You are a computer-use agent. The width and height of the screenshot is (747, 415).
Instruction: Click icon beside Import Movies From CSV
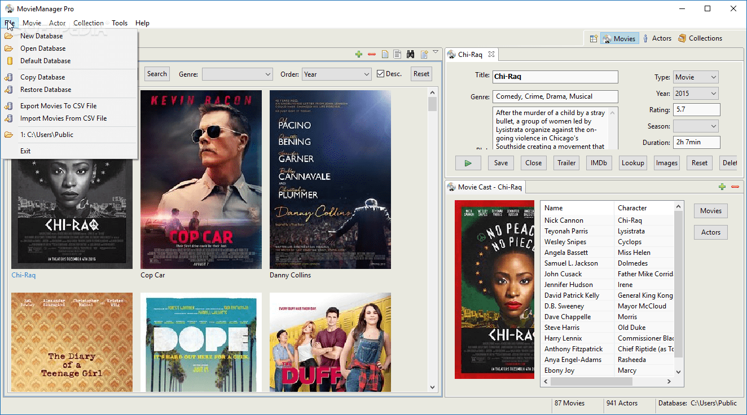pyautogui.click(x=8, y=118)
